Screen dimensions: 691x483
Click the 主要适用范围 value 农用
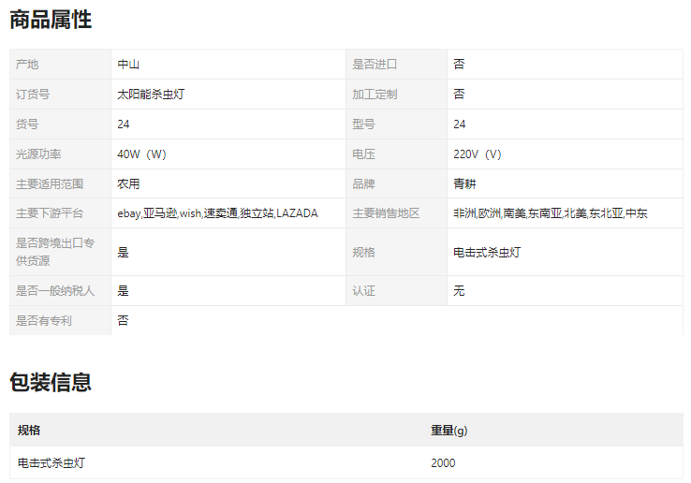point(128,184)
